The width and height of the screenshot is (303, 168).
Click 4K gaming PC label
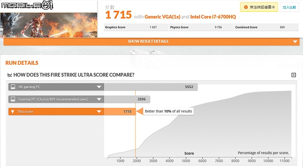[29, 87]
